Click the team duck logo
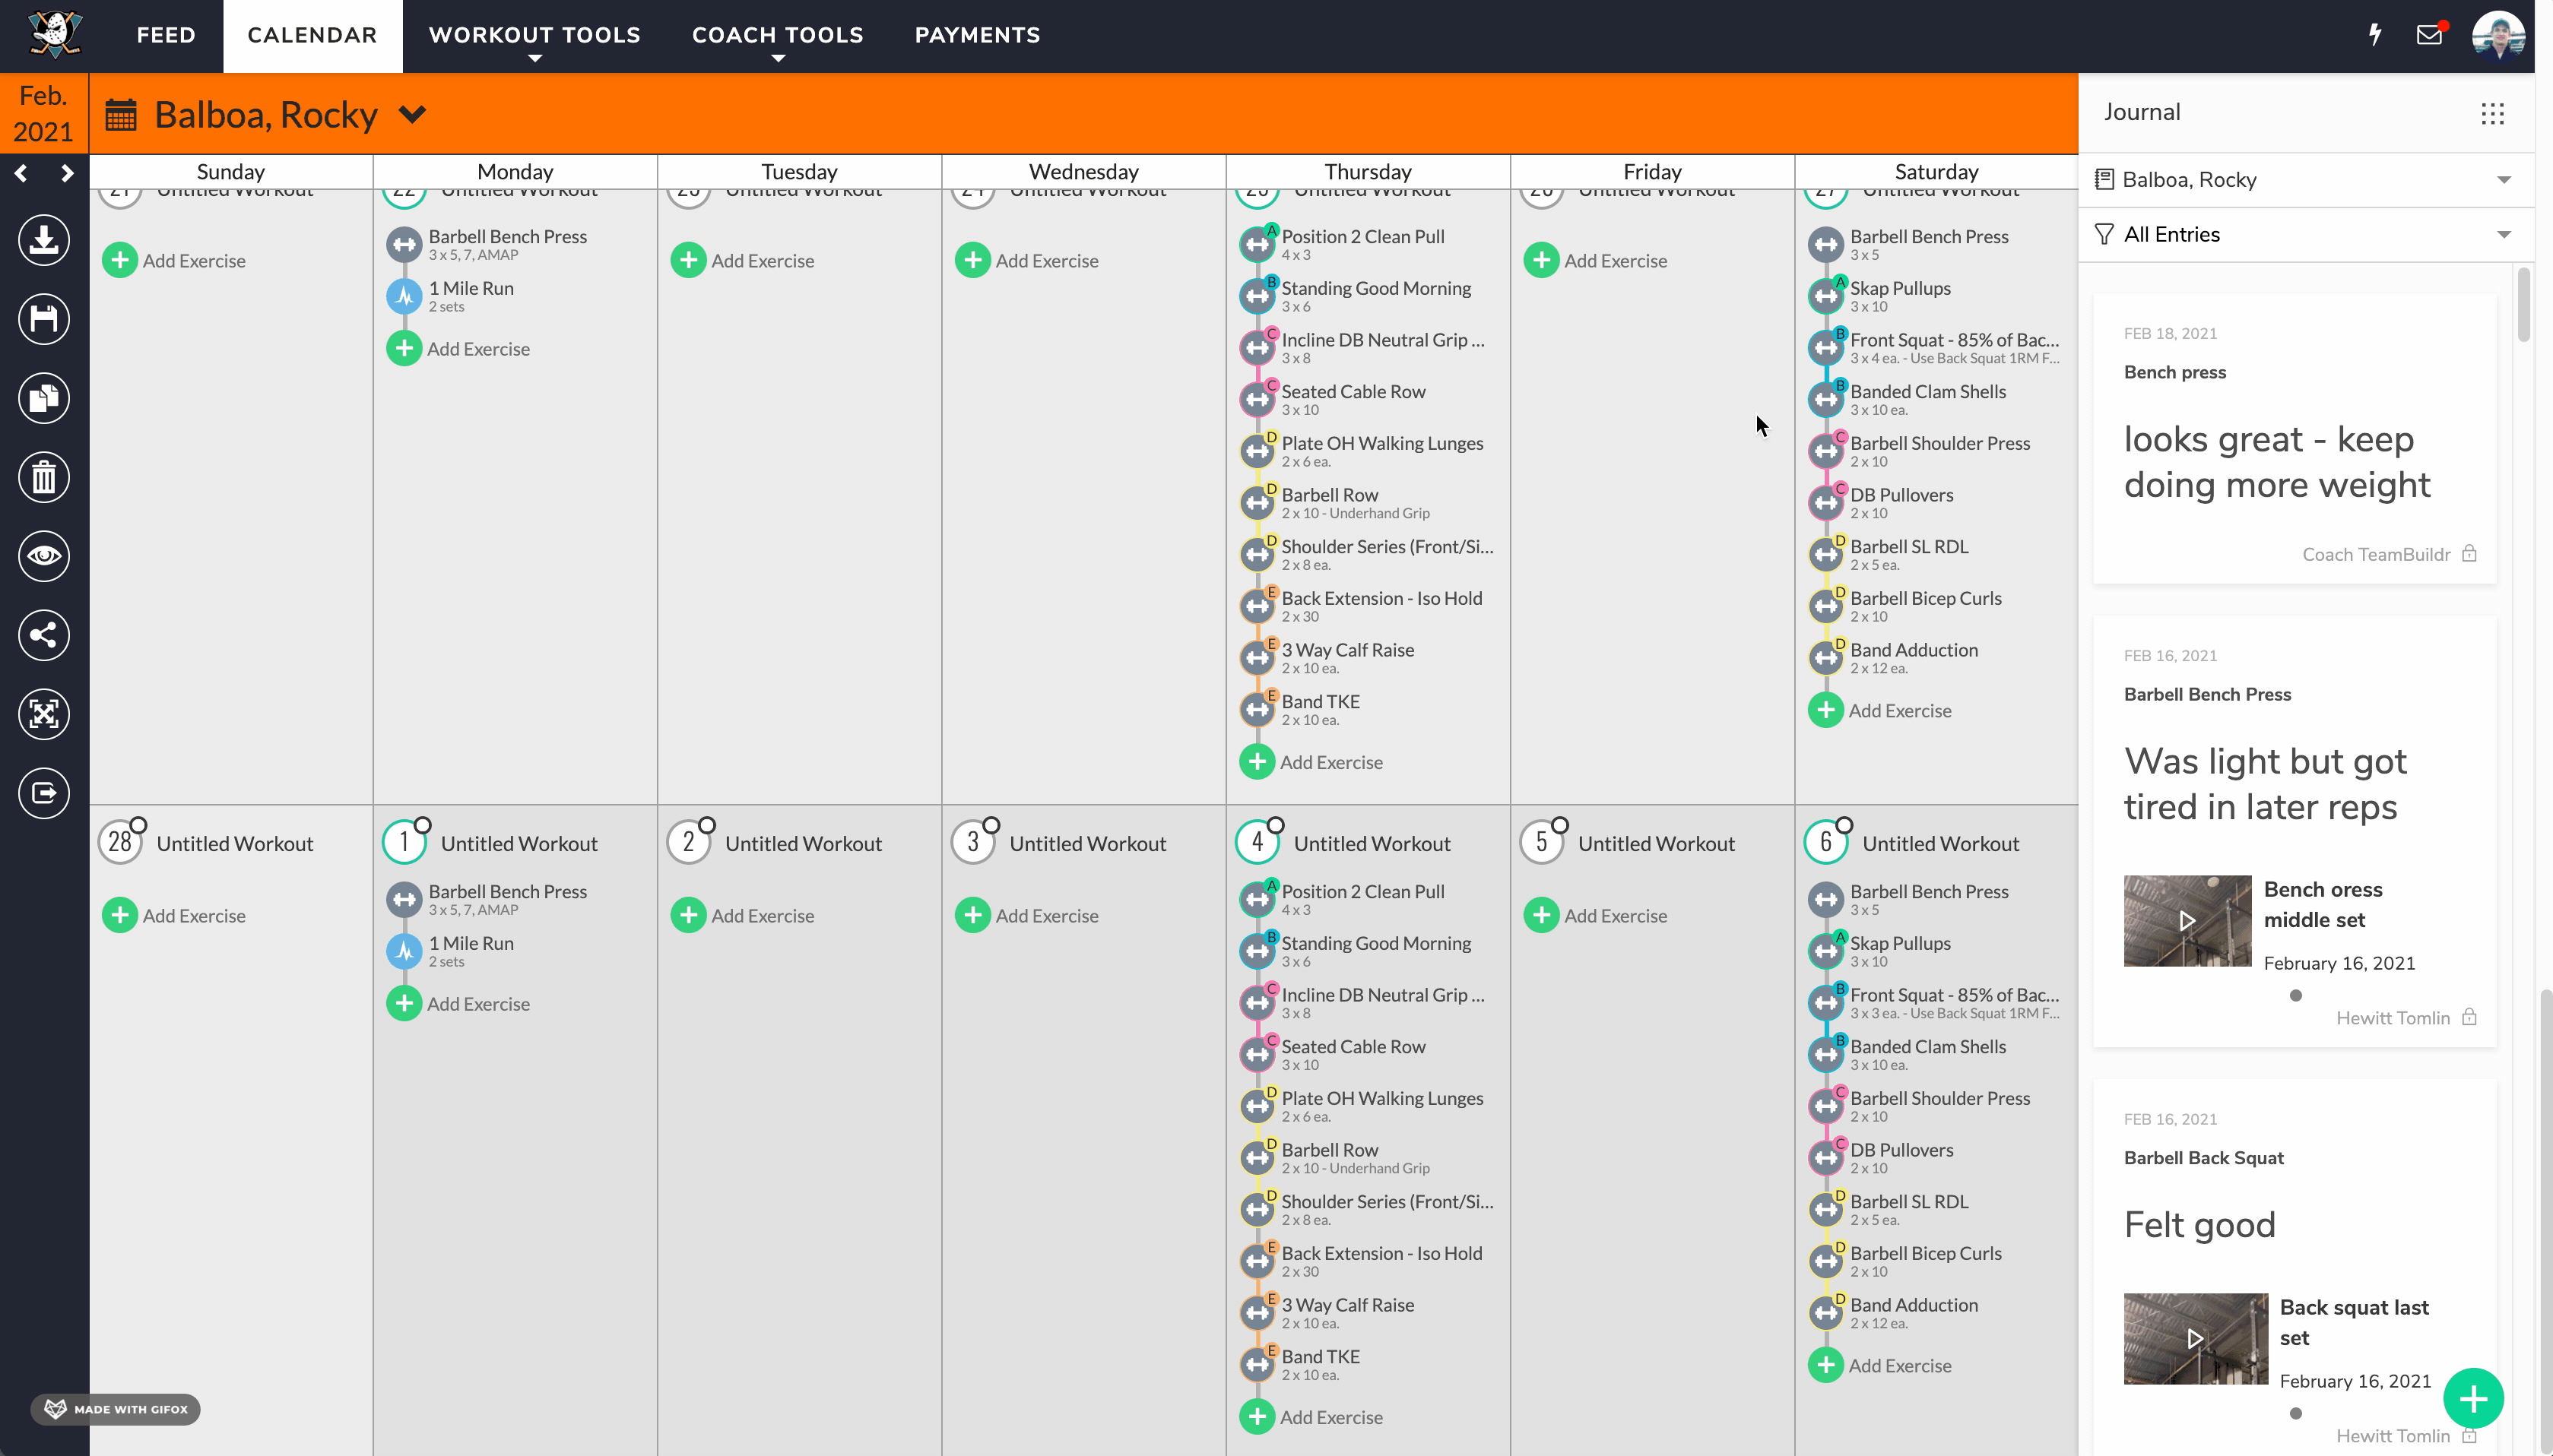The image size is (2553, 1456). (x=55, y=34)
